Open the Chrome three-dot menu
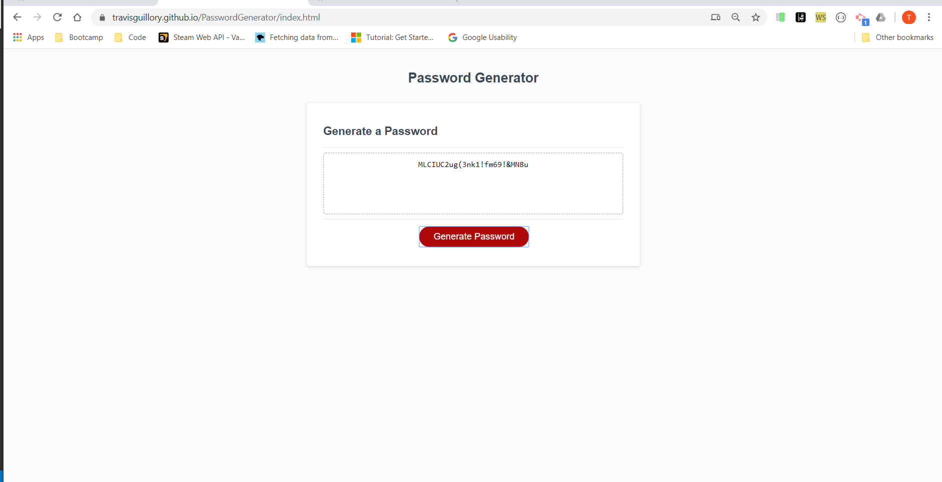 tap(929, 17)
